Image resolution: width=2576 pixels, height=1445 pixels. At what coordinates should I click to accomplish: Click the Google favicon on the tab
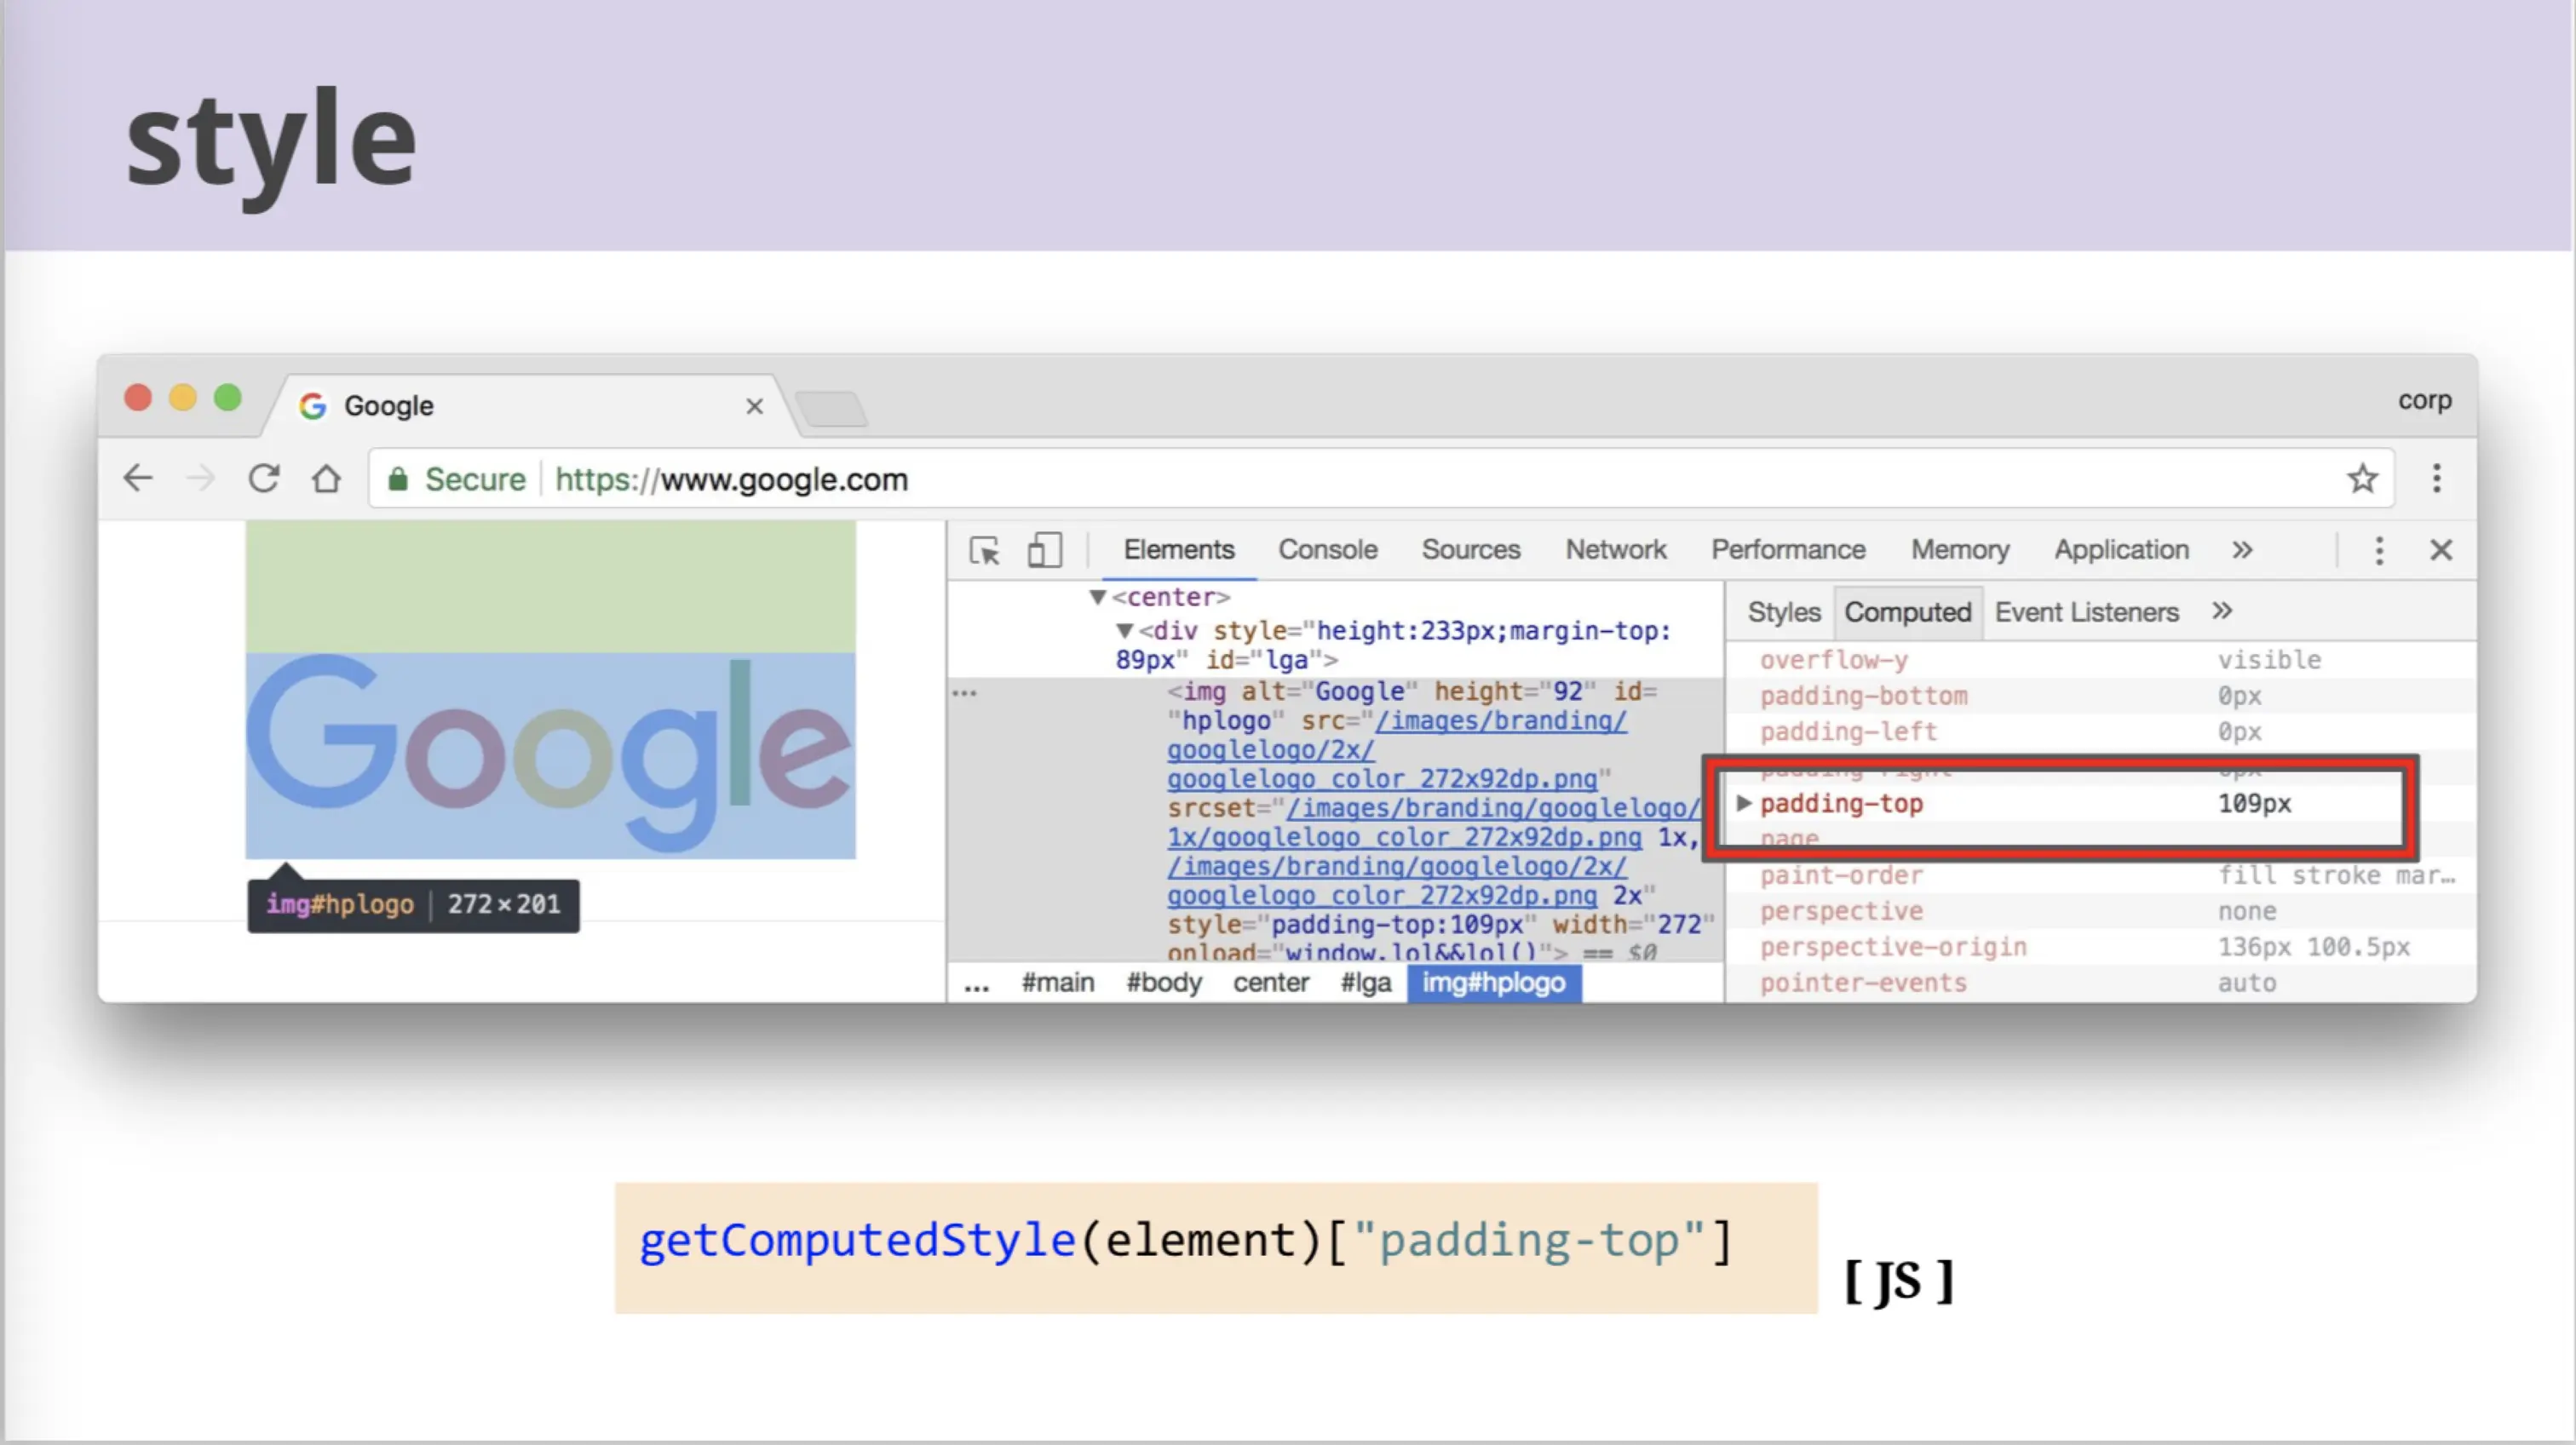(313, 405)
